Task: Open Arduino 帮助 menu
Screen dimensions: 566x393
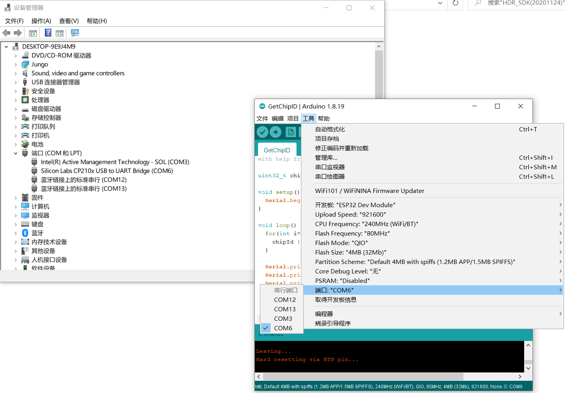Action: (x=324, y=118)
